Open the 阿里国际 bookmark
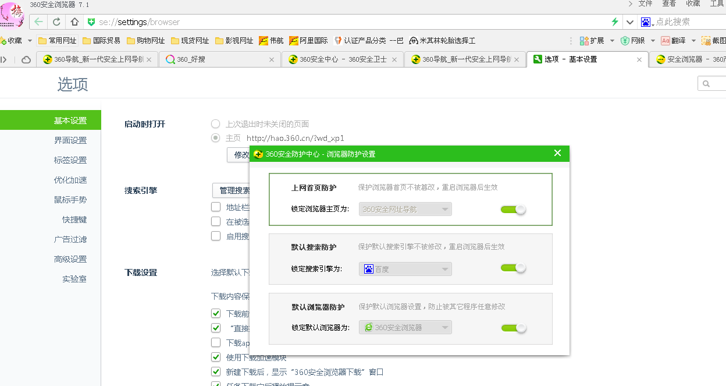726x386 pixels. point(308,41)
